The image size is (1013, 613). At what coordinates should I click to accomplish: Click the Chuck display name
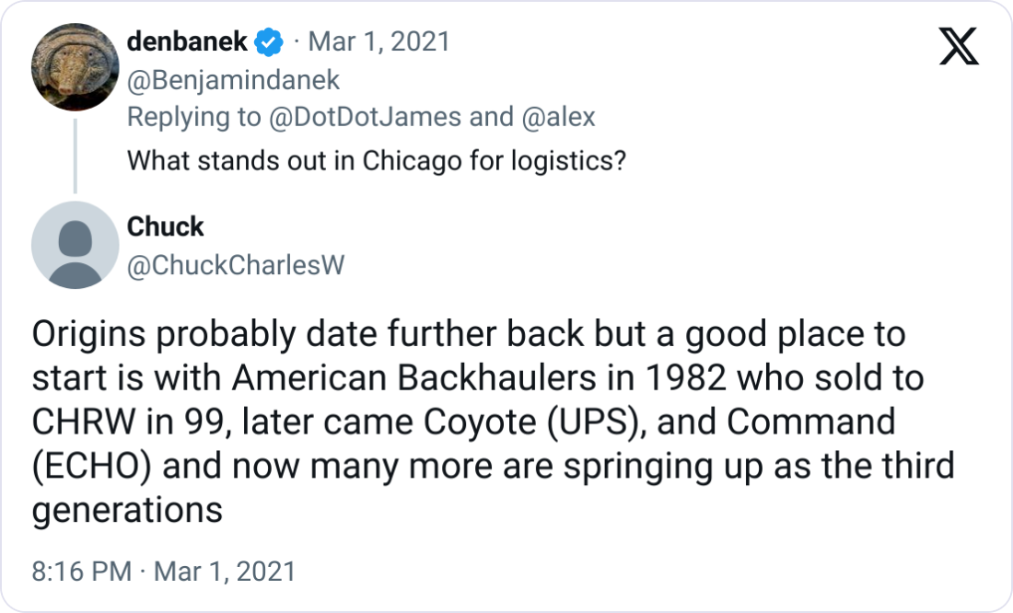(x=165, y=226)
